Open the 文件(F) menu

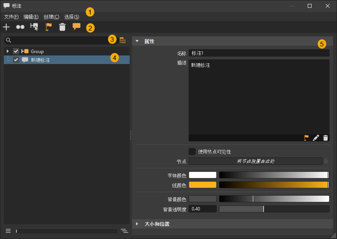pyautogui.click(x=11, y=17)
